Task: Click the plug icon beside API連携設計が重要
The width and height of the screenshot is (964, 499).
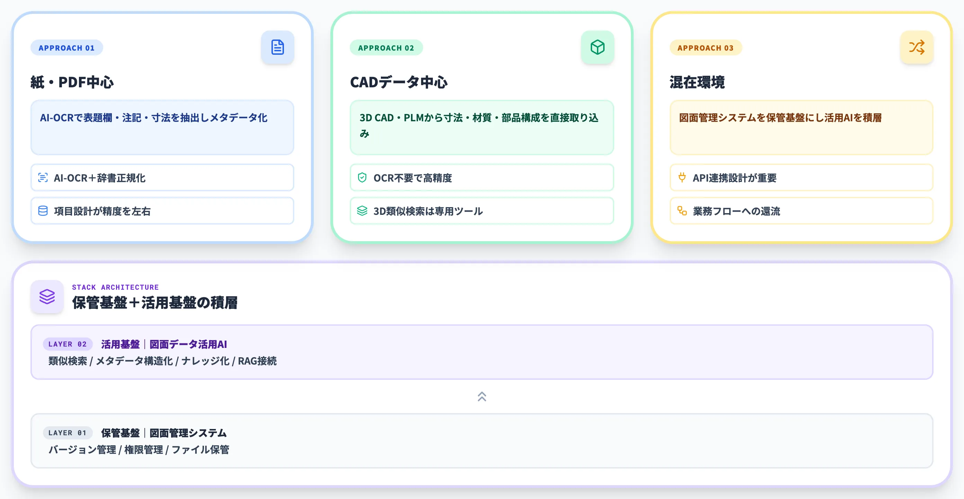Action: pyautogui.click(x=682, y=178)
